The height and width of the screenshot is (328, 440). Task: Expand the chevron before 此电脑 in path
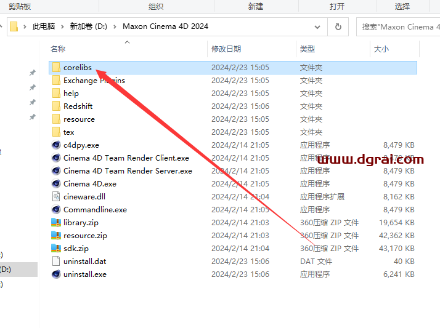[25, 26]
